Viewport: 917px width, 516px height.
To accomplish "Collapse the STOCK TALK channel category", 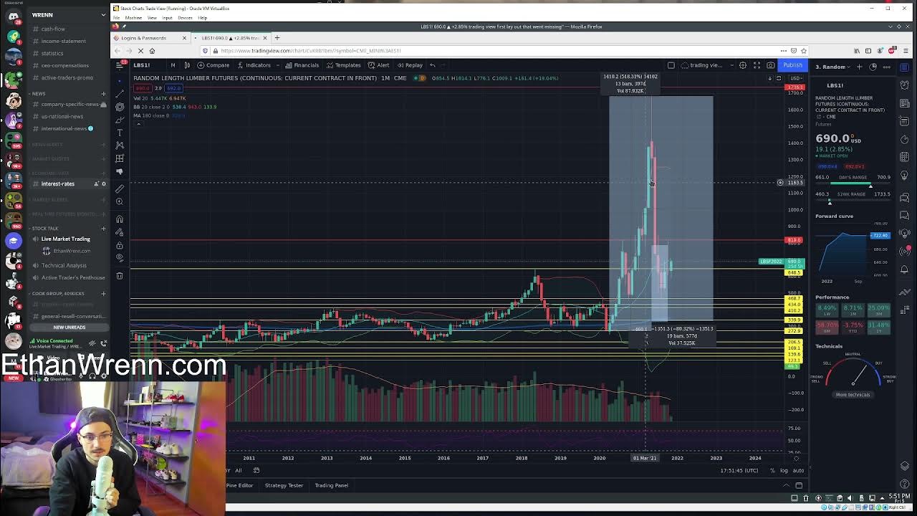I will click(44, 228).
